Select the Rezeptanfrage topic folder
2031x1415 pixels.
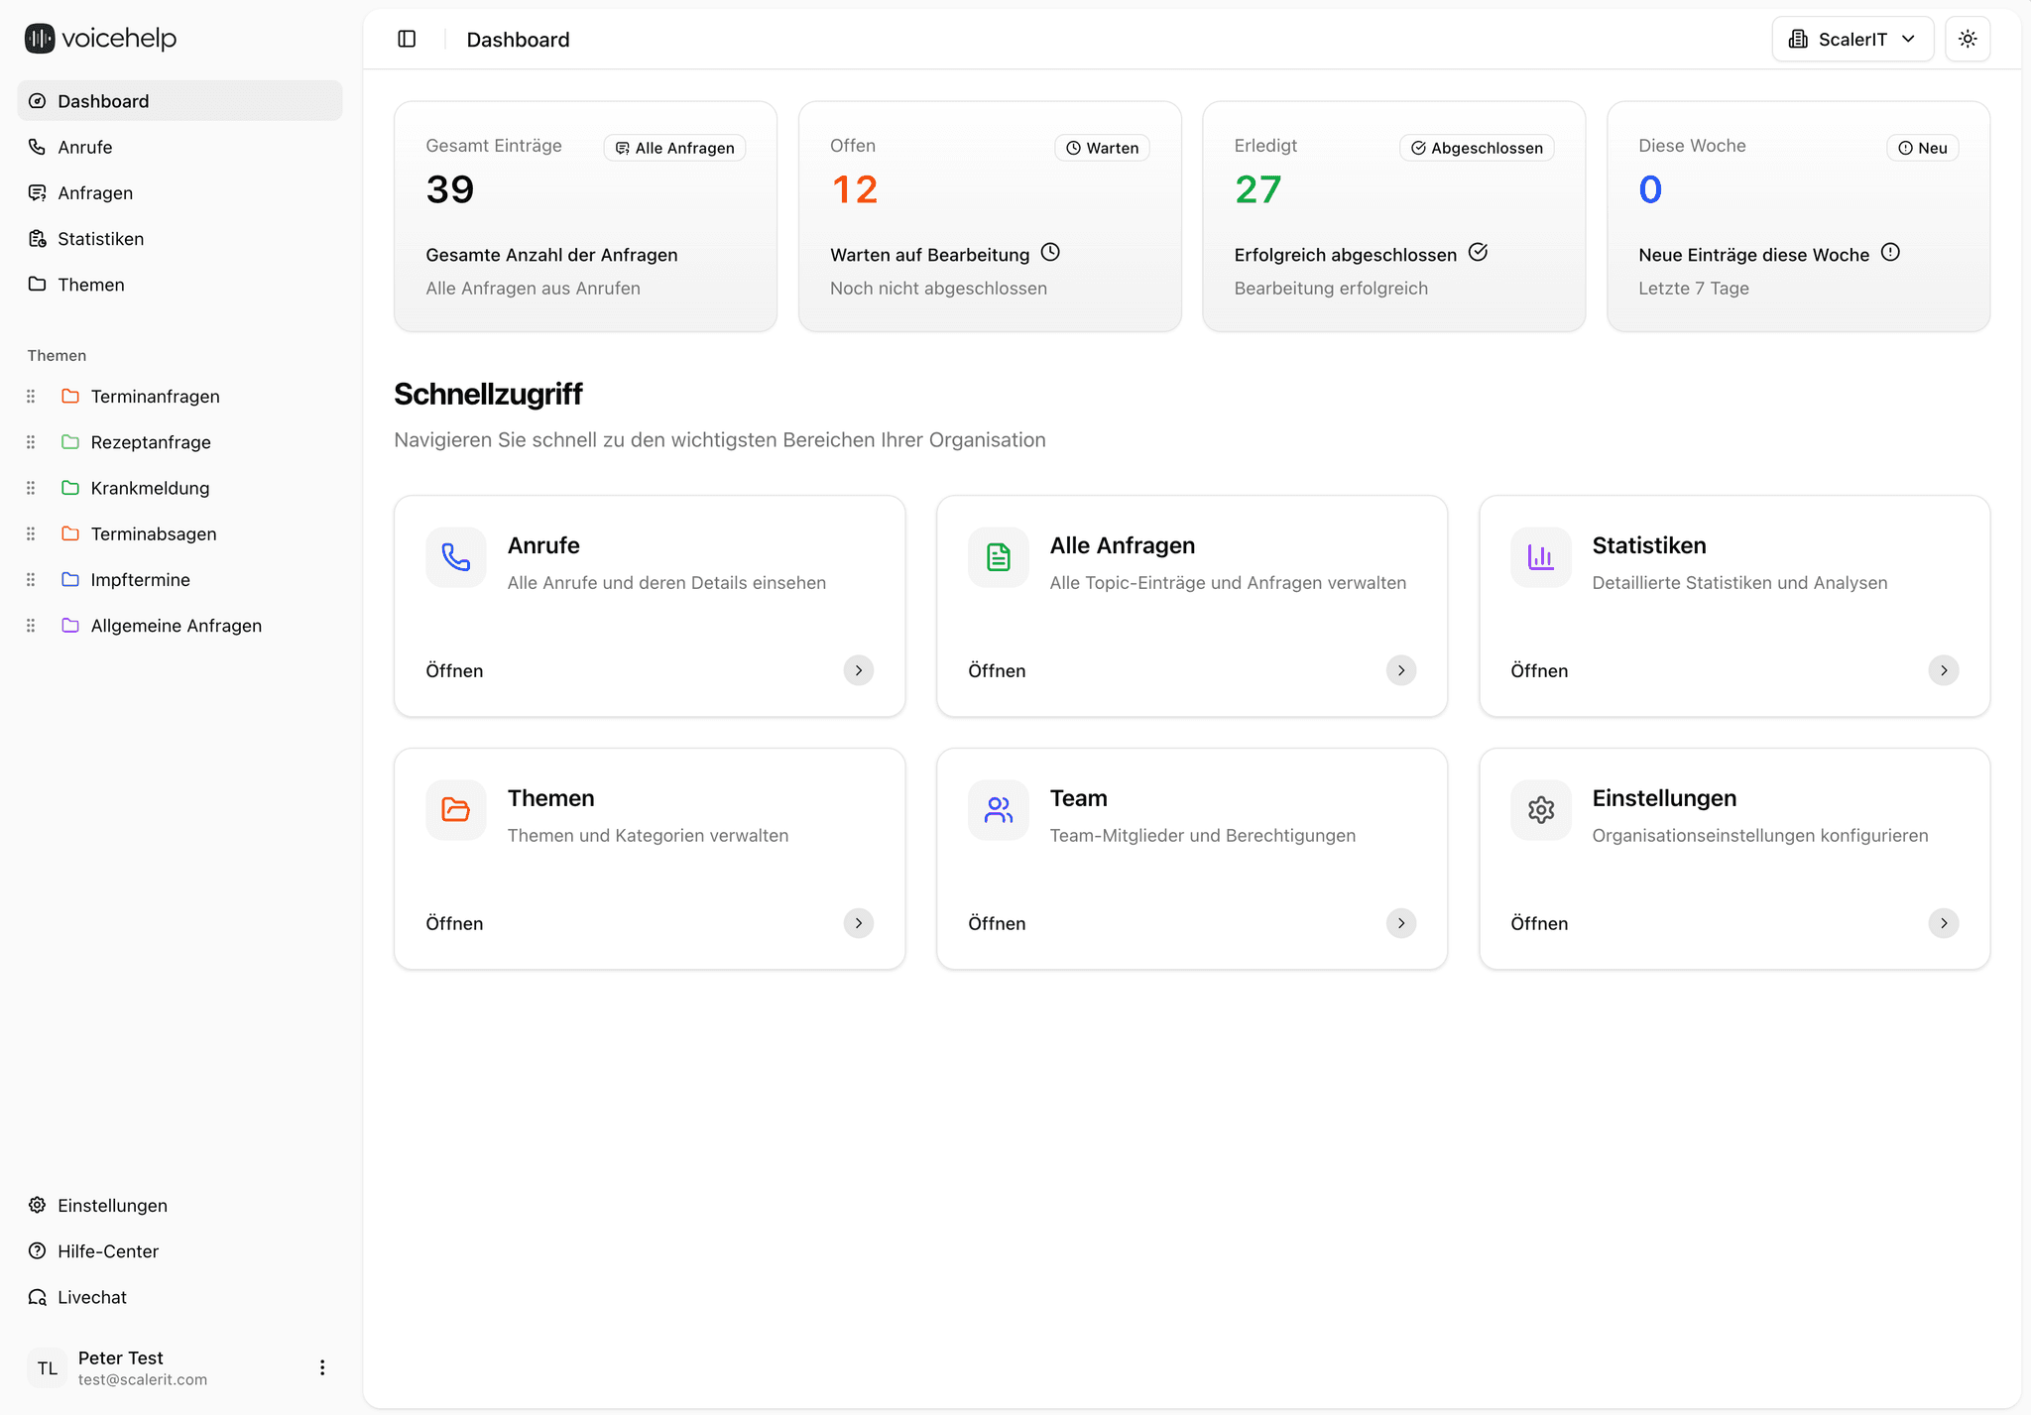tap(151, 442)
